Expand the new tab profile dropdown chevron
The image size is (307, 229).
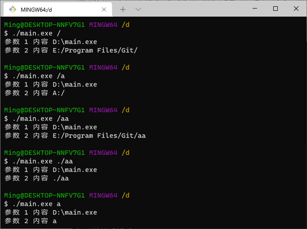click(x=138, y=9)
